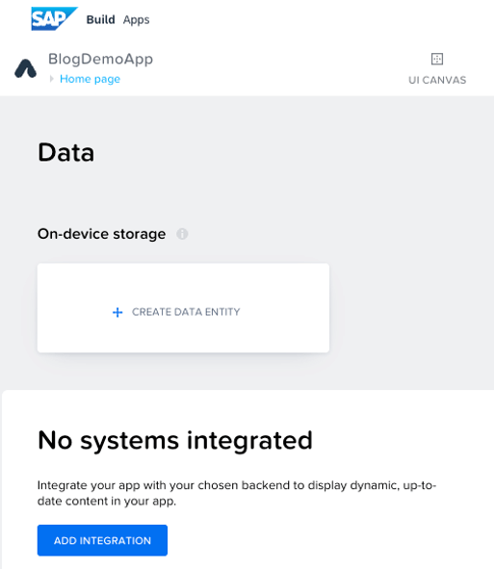Click the AppGyver app logo icon
The width and height of the screenshot is (495, 569).
(x=25, y=68)
